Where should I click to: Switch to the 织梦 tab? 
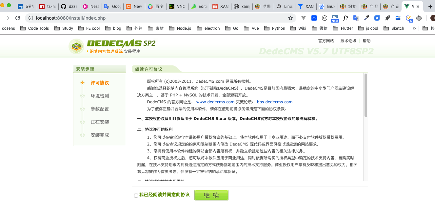point(348,6)
